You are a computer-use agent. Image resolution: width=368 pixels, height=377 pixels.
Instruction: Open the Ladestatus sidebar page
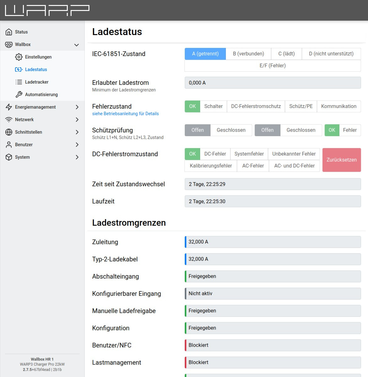pyautogui.click(x=36, y=70)
